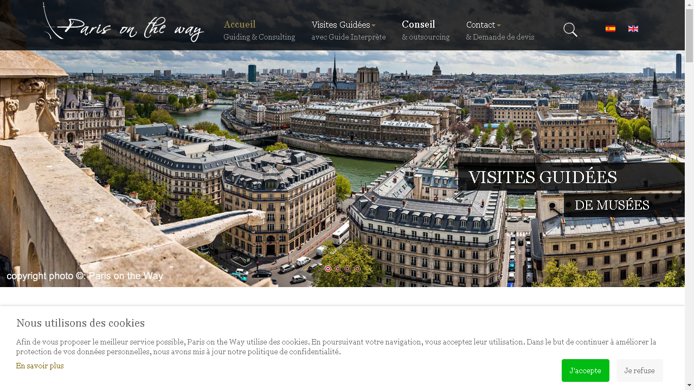Open the Accueil menu item
The height and width of the screenshot is (390, 694).
259,30
